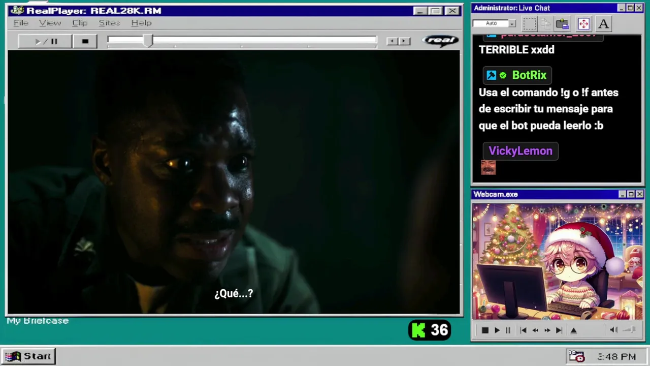Click the webcam avatar image in Webcam.exe

(x=557, y=262)
